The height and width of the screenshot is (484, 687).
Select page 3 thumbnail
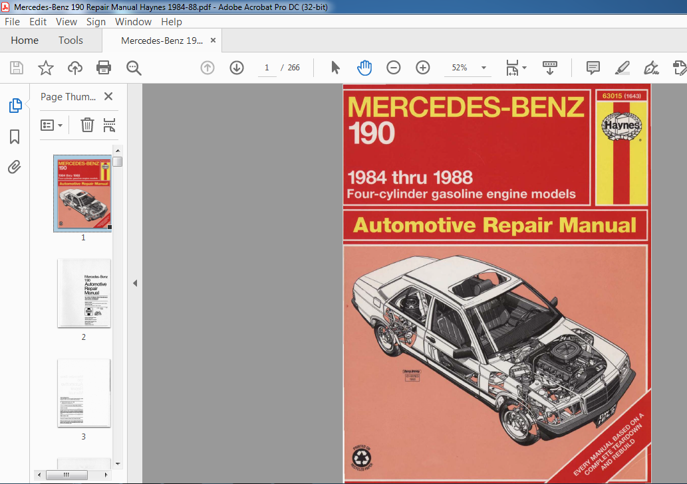[84, 393]
